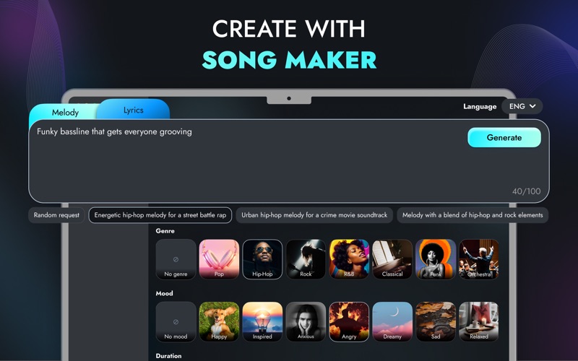The image size is (578, 361).
Task: Choose the Orchestra genre tile
Action: click(x=479, y=259)
